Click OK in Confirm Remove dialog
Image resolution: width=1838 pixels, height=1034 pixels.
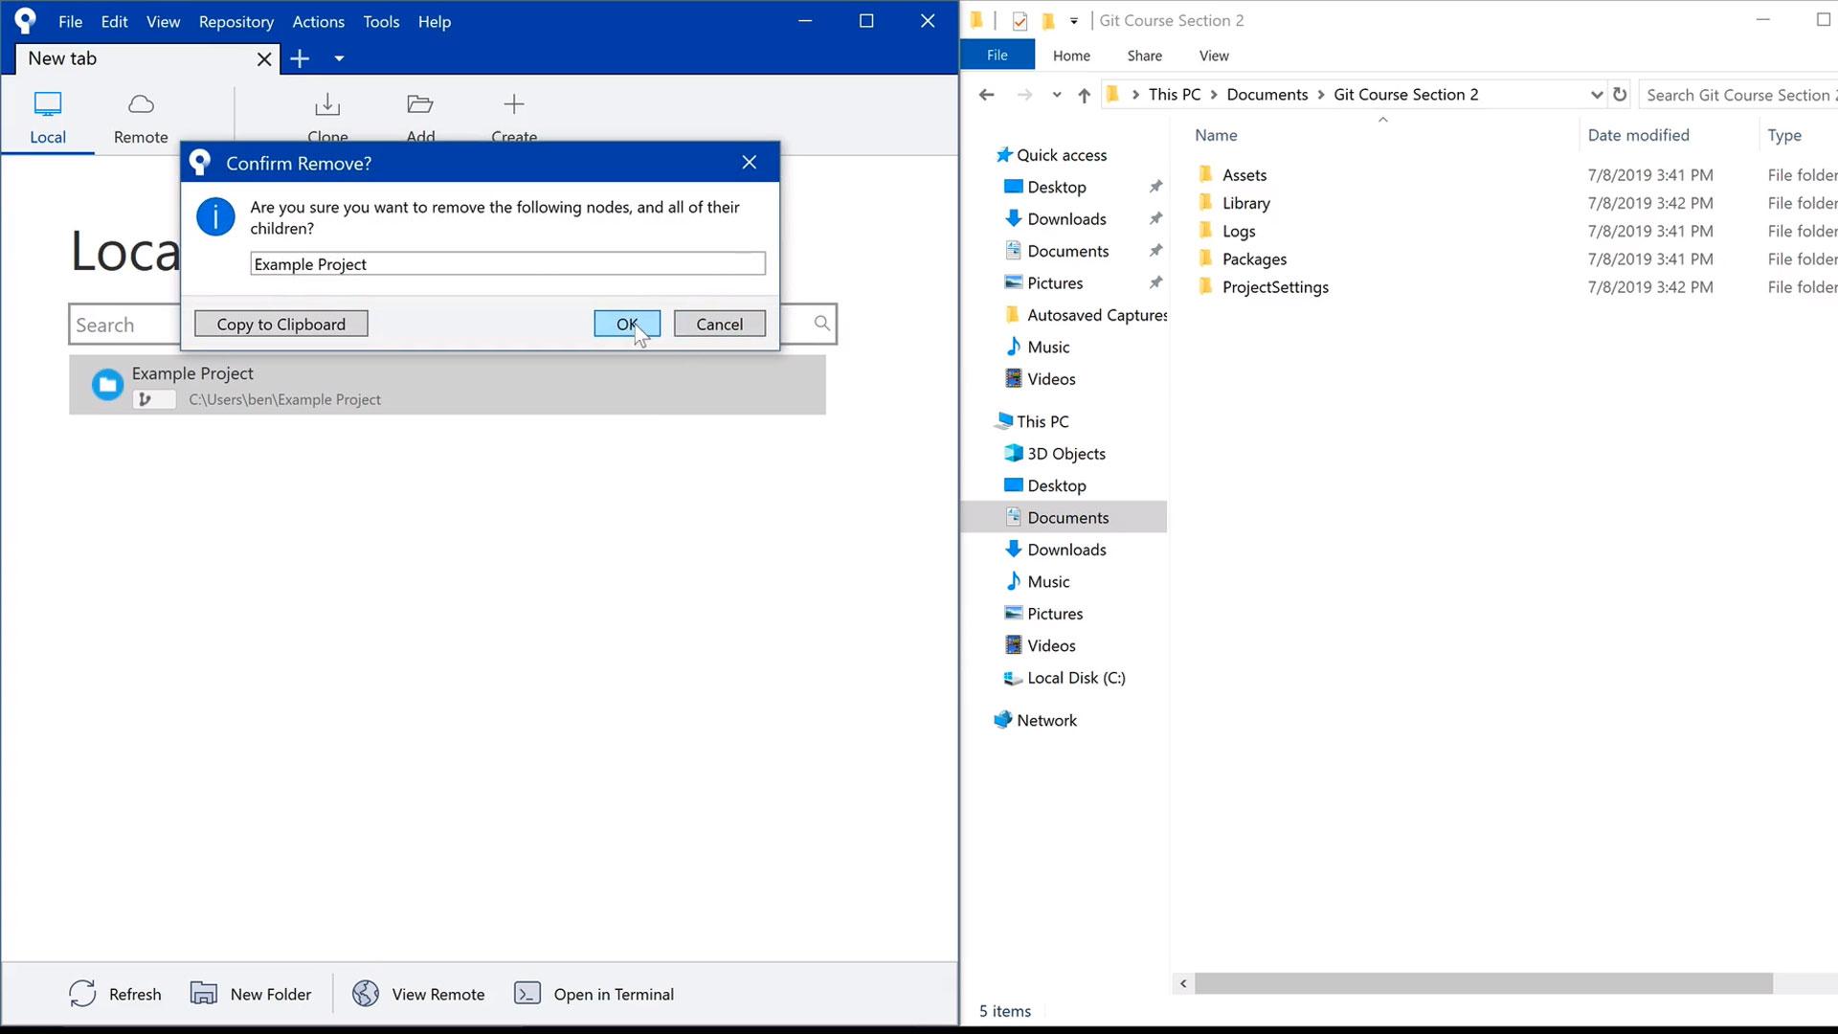[626, 324]
